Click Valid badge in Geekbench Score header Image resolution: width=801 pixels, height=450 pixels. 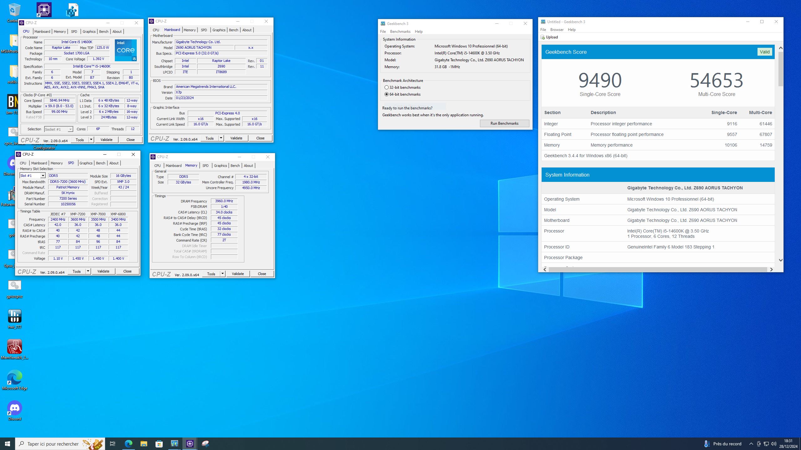click(x=765, y=52)
